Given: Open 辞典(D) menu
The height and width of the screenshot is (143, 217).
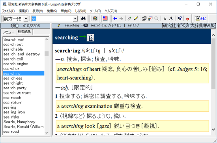Looking at the screenshot, I should 66,11.
